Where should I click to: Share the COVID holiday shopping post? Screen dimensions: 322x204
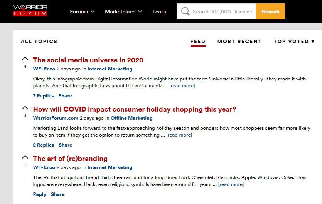click(66, 145)
